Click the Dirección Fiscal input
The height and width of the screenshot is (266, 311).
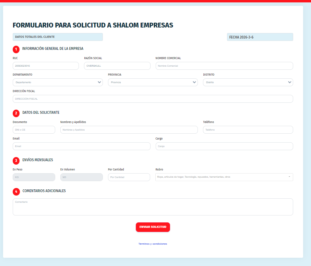(x=153, y=99)
